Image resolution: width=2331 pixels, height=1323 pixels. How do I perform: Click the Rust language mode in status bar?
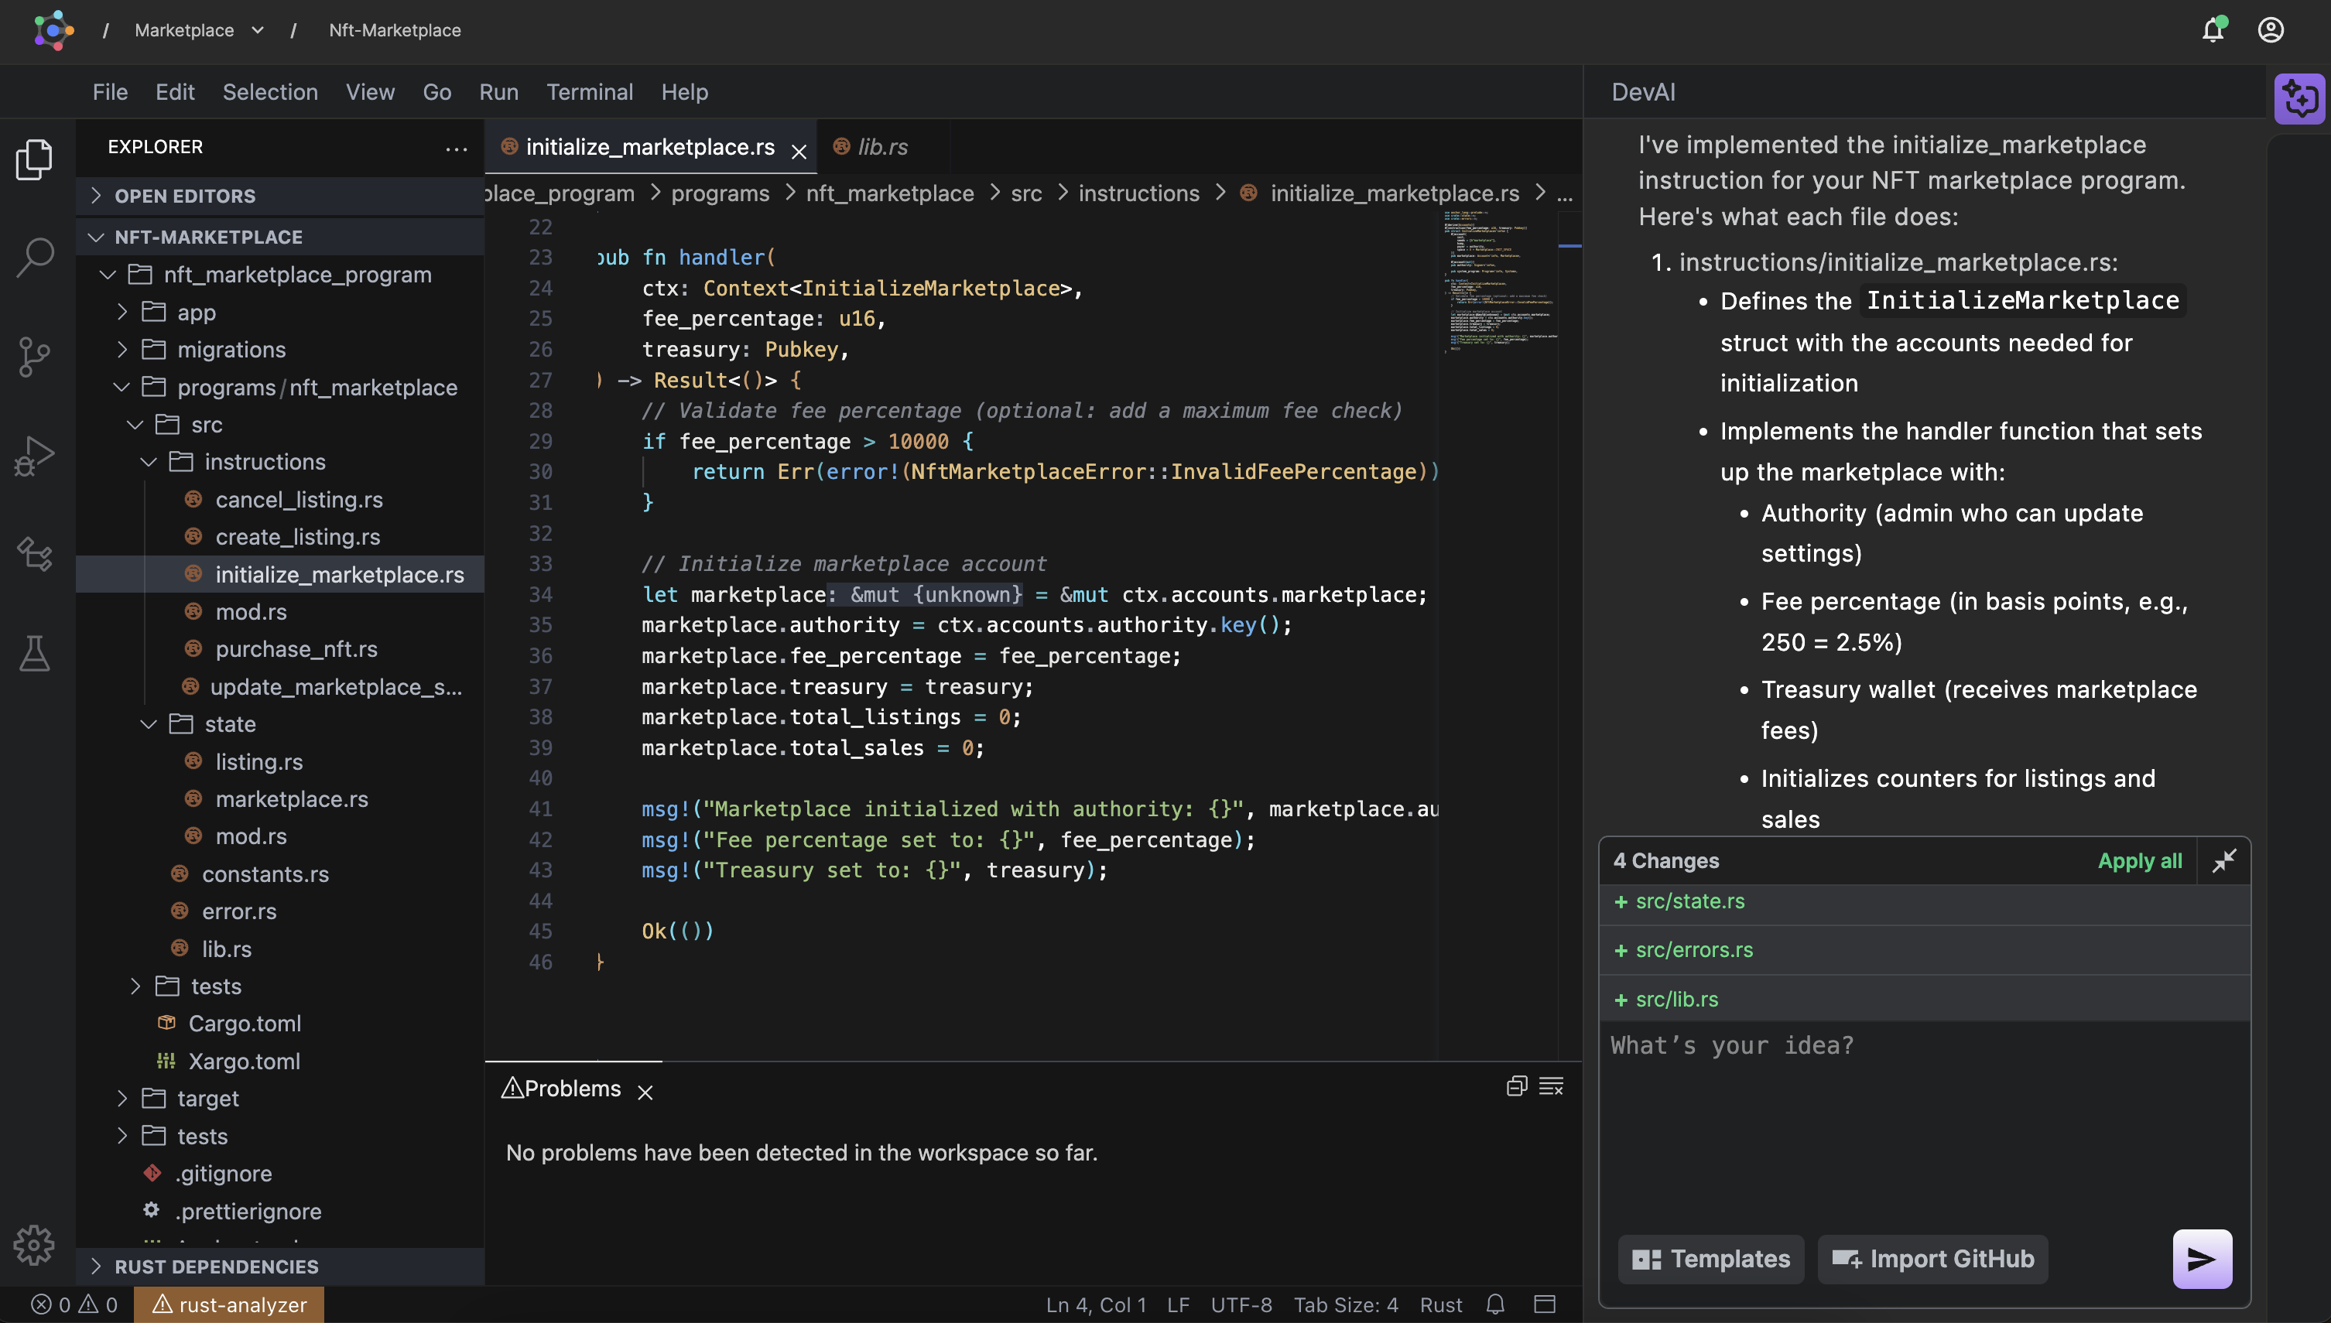coord(1440,1305)
